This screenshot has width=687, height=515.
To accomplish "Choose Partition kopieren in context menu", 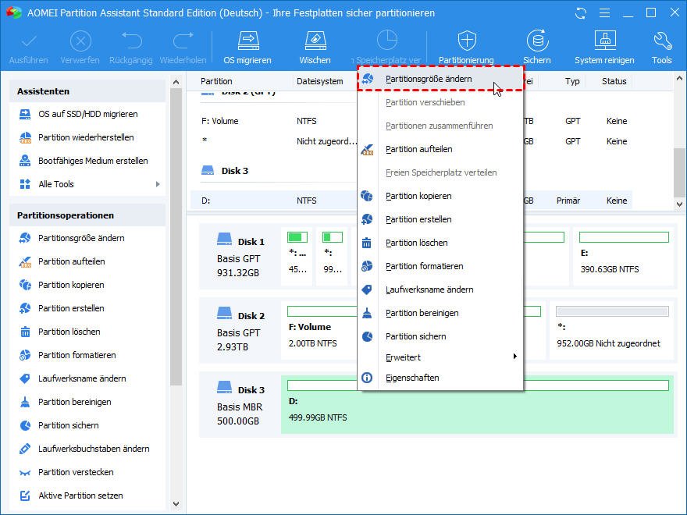I will pos(440,196).
